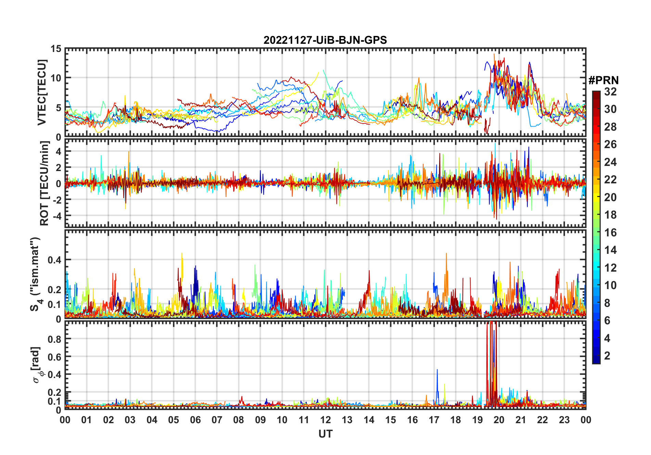Click ROT axis tick label 4

click(x=59, y=151)
